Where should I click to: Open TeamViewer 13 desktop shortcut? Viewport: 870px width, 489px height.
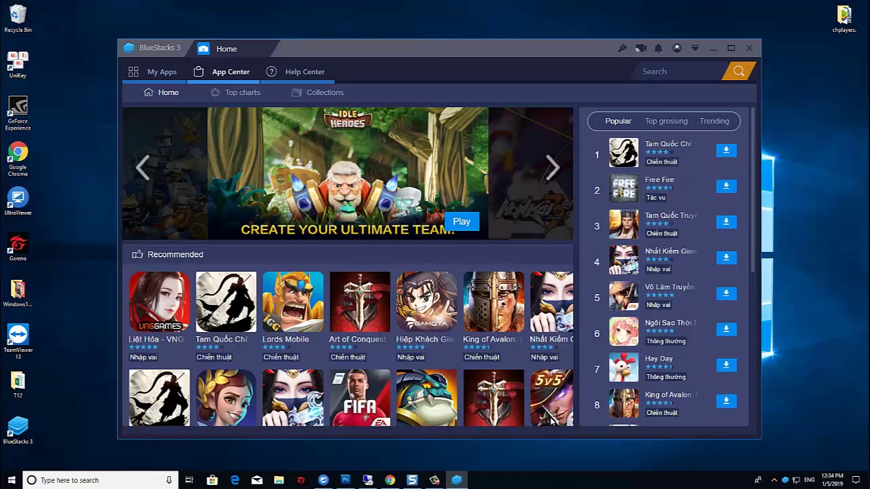[18, 342]
